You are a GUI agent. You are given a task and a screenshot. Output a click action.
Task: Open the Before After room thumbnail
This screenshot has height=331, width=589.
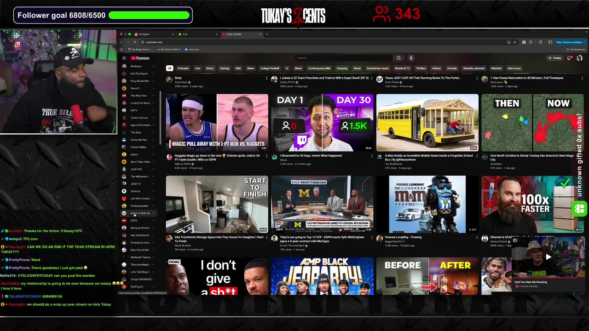pyautogui.click(x=427, y=276)
